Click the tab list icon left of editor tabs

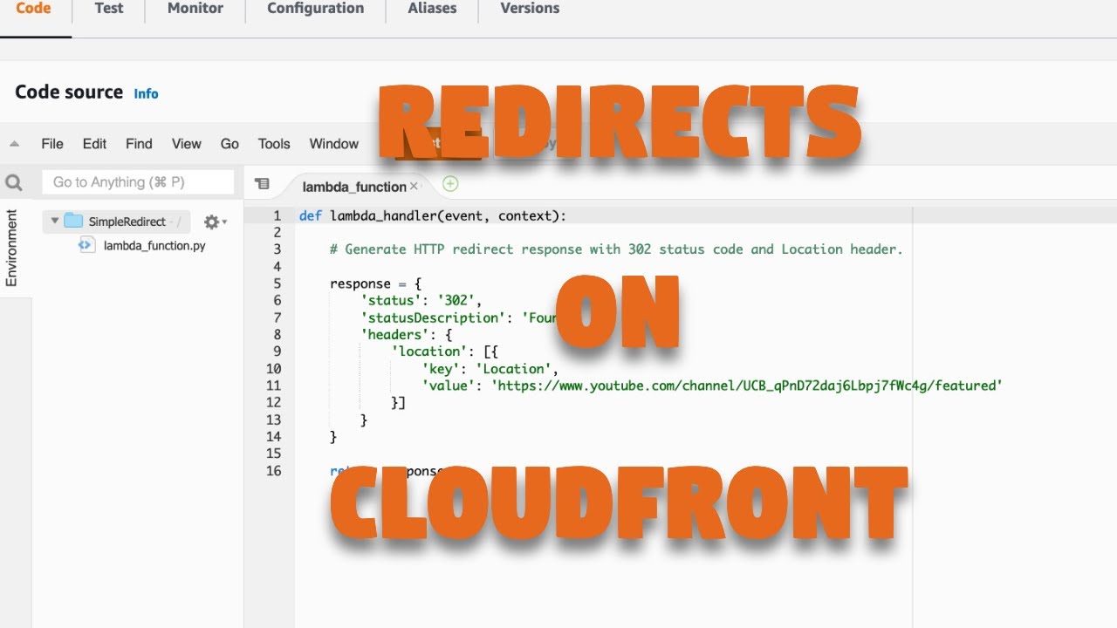tap(262, 184)
